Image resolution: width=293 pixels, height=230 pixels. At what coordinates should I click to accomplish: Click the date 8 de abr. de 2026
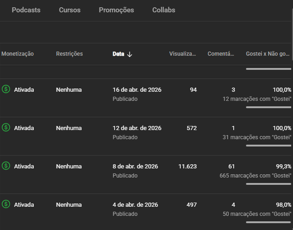click(x=135, y=166)
